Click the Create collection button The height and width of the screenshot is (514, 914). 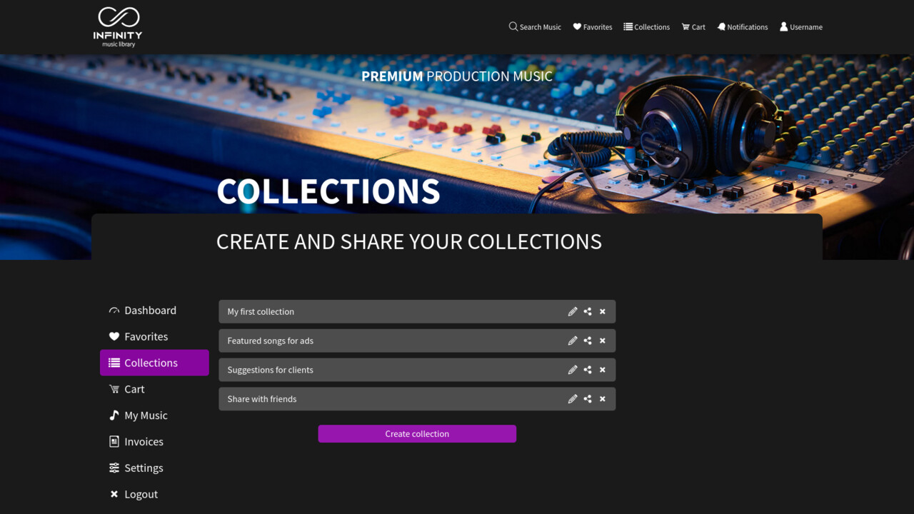tap(417, 433)
